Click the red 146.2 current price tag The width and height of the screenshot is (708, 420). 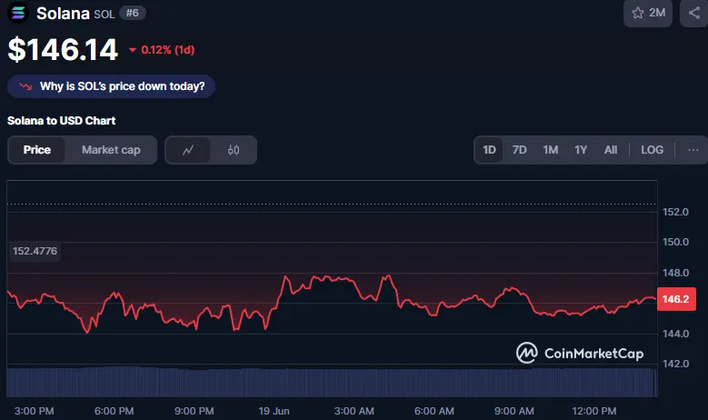676,299
